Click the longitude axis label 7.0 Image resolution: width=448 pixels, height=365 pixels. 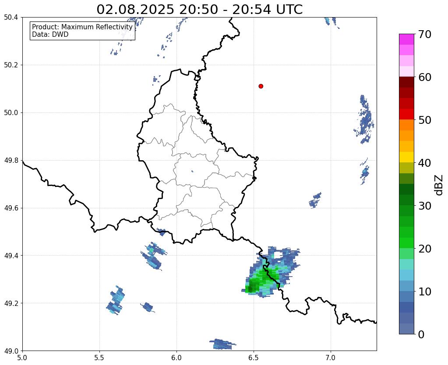331,358
